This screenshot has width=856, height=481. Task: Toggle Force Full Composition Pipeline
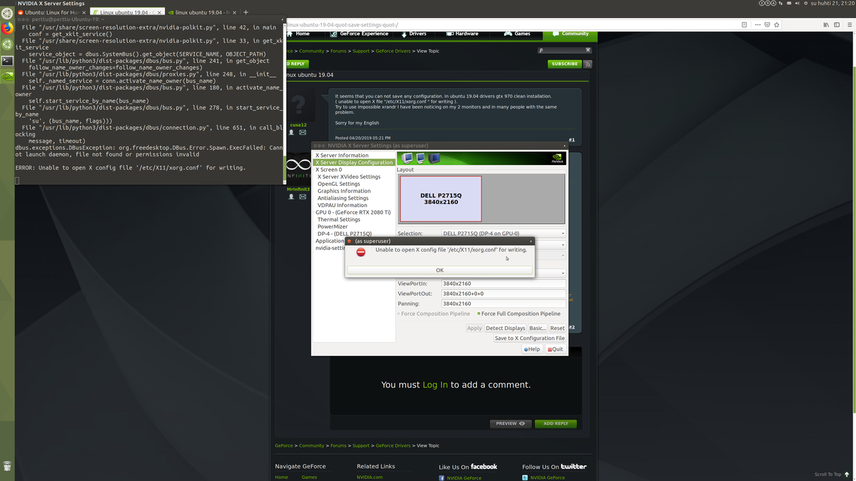pyautogui.click(x=519, y=313)
